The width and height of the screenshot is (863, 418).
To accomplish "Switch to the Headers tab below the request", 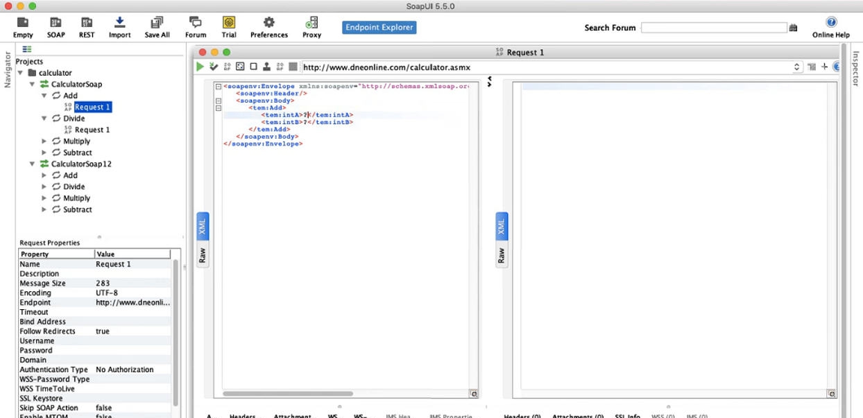I will 242,415.
